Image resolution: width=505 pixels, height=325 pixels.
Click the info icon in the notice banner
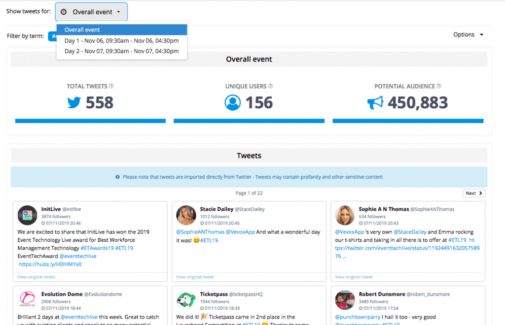tap(117, 177)
